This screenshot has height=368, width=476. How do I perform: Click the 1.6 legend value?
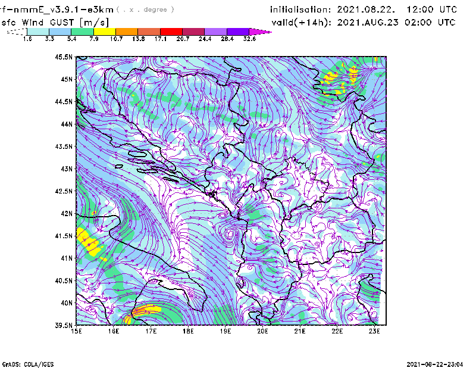point(27,39)
